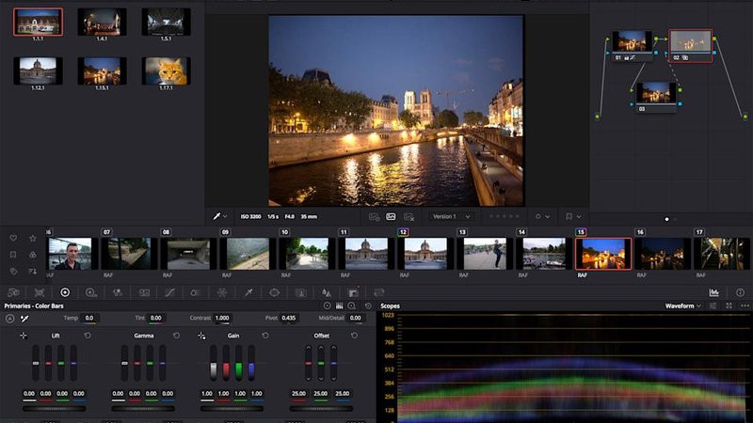Click the Pivot value field
This screenshot has width=753, height=423.
click(289, 318)
